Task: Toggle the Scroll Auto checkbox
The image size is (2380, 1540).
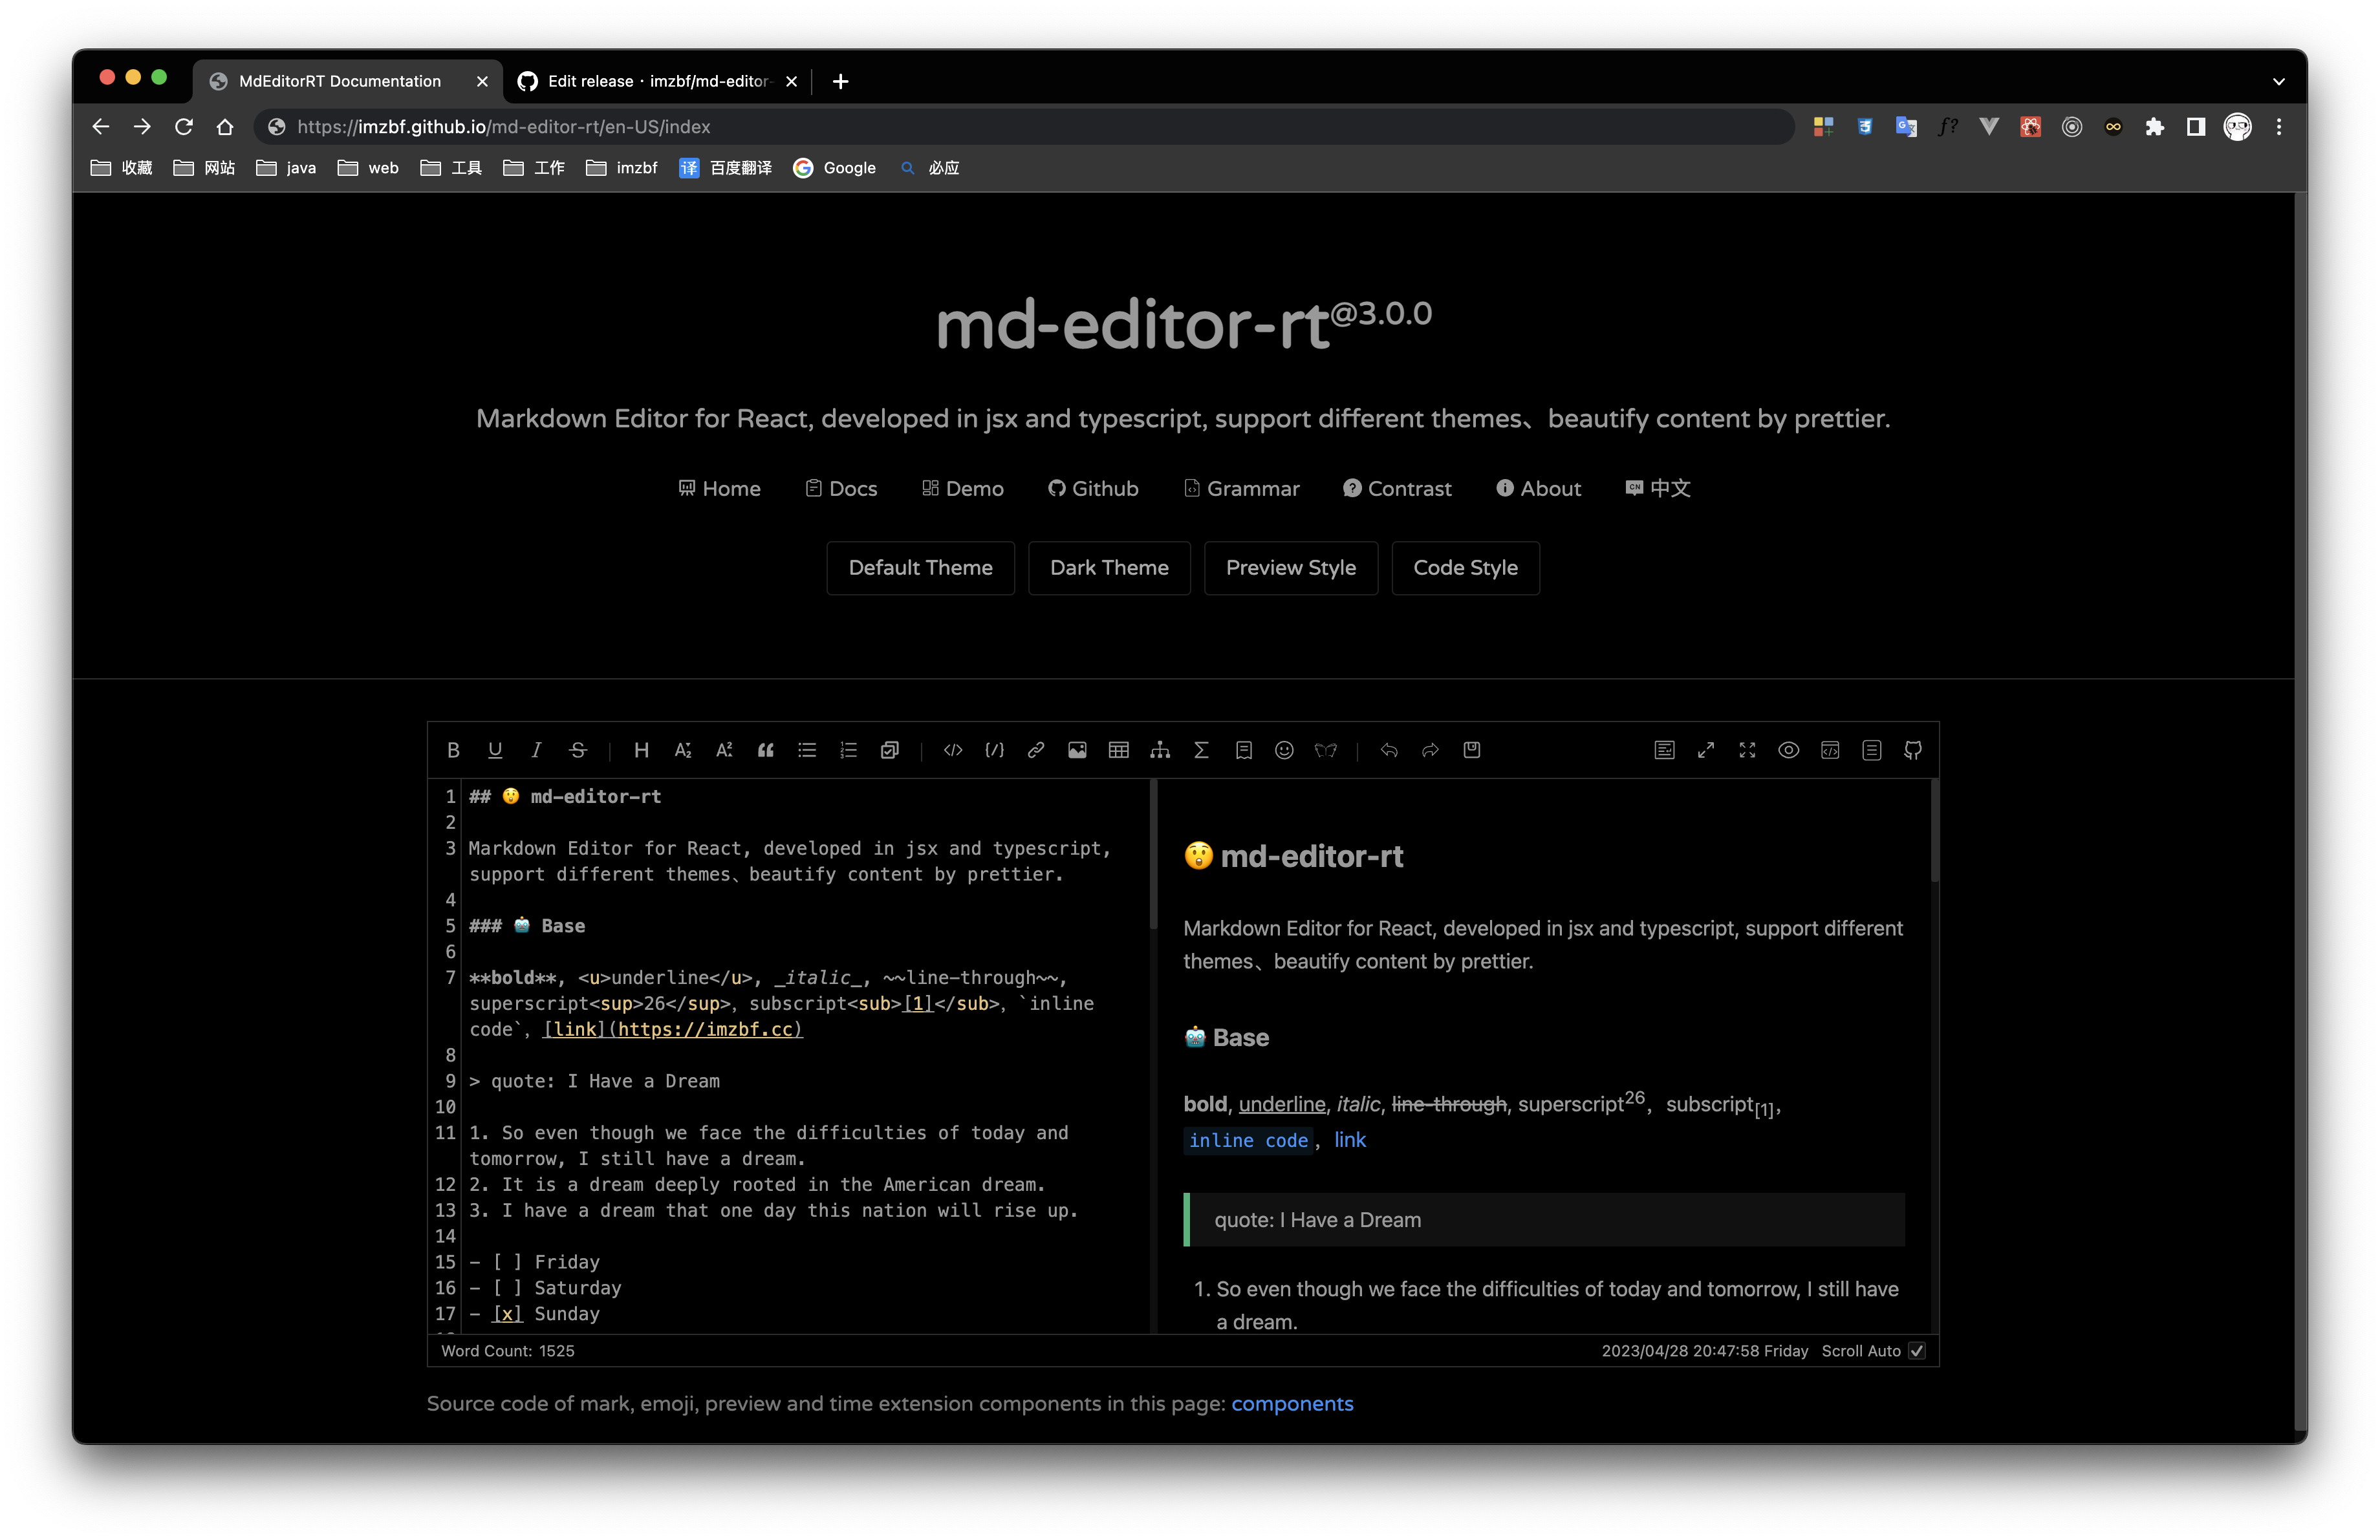Action: (x=1916, y=1351)
